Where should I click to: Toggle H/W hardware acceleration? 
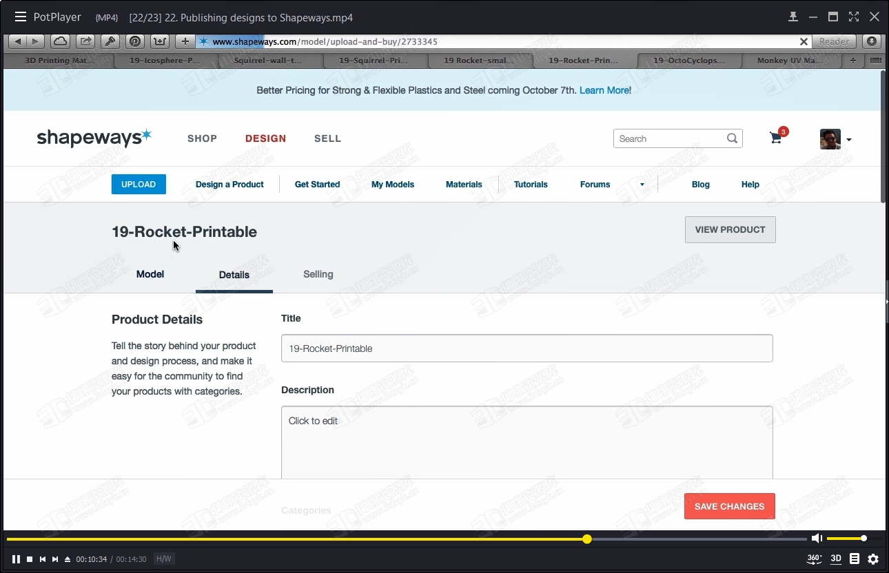(x=164, y=559)
